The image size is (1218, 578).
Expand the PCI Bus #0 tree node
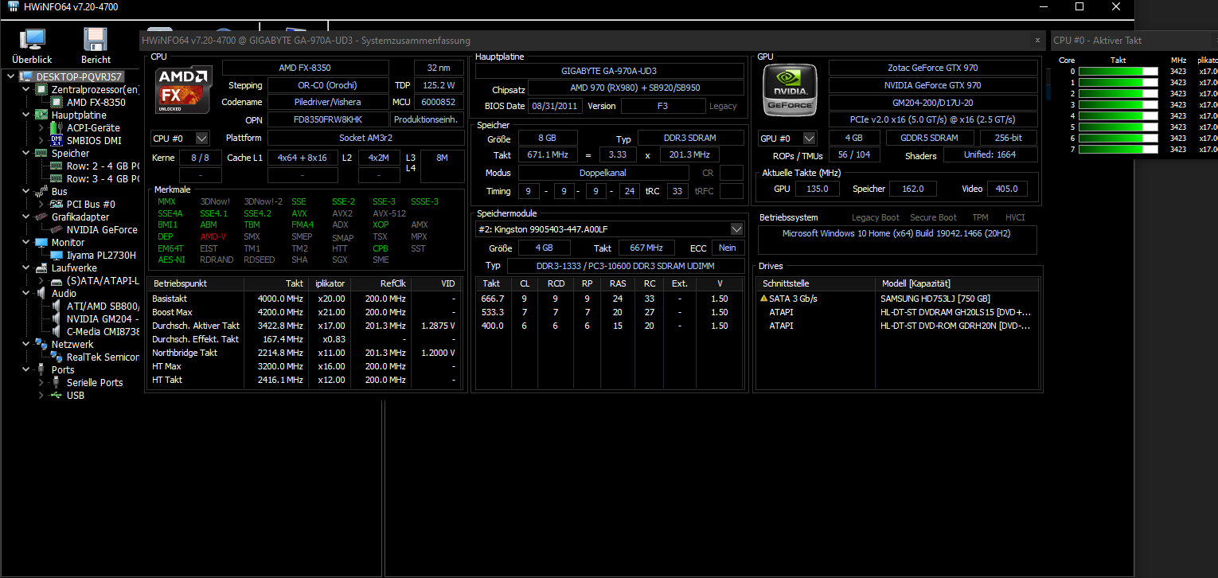tap(41, 204)
